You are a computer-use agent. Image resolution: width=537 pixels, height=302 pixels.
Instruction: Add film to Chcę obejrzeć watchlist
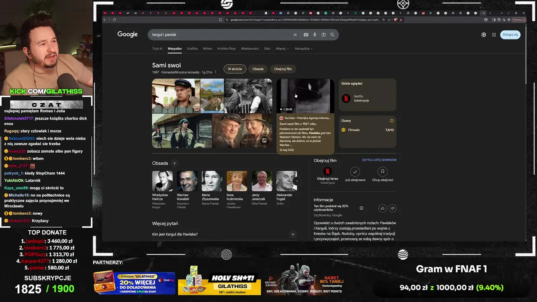(x=383, y=171)
